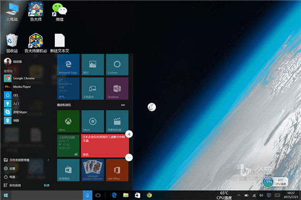Click the CPU temperature taskbar readout

click(x=224, y=196)
